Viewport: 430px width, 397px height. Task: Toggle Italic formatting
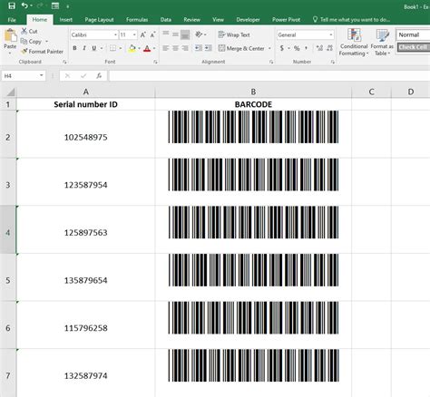tap(84, 48)
